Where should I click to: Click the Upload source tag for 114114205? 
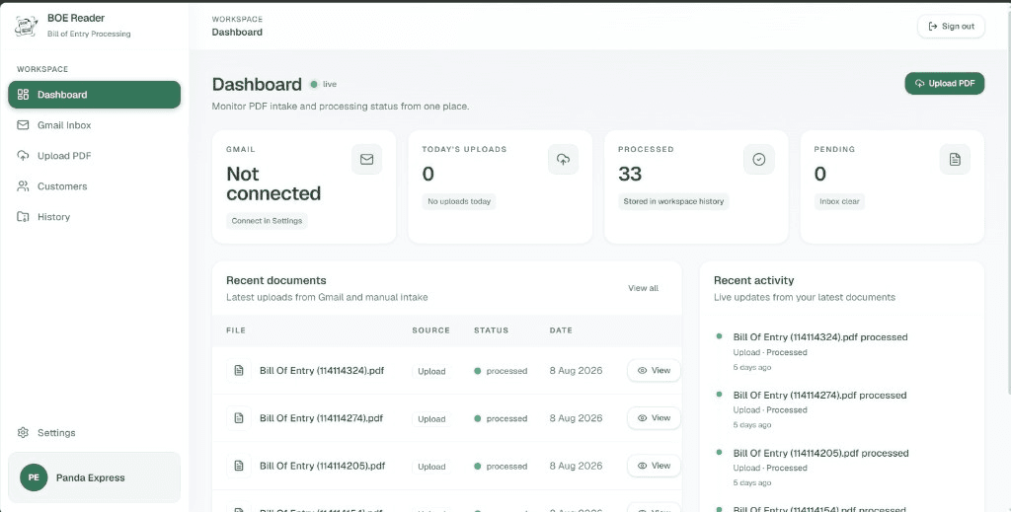[x=431, y=467]
